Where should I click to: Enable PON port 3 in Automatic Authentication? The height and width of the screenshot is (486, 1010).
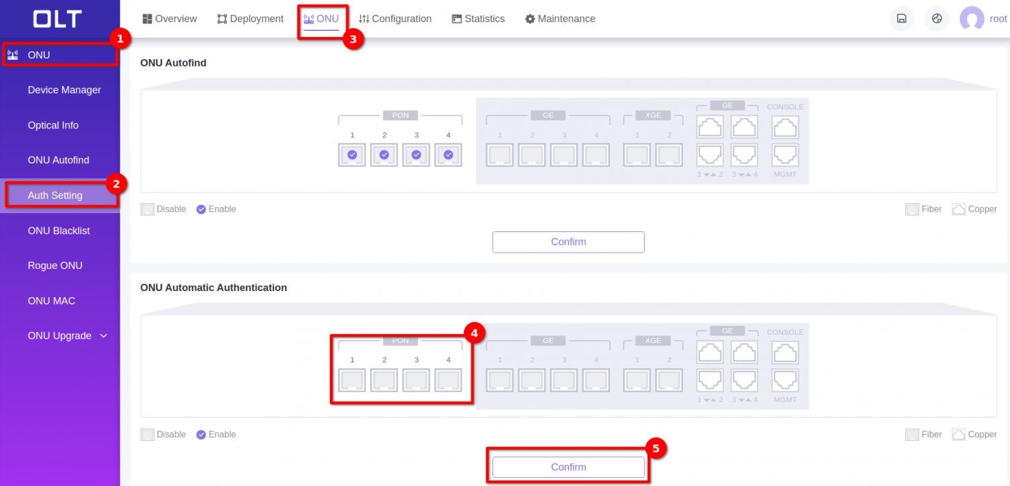point(416,380)
